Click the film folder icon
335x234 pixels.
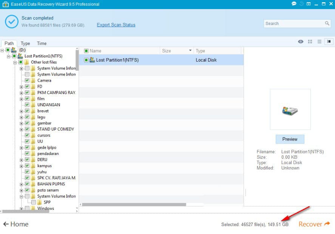click(x=33, y=99)
